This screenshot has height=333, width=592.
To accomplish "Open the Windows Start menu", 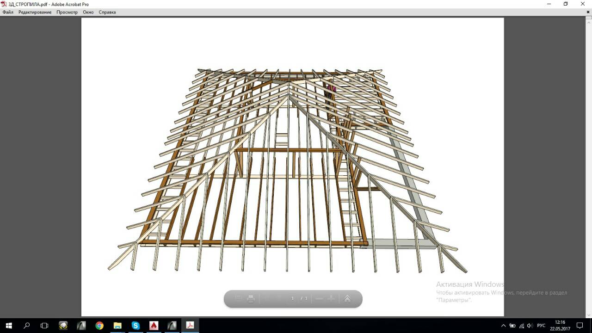I will [x=9, y=326].
